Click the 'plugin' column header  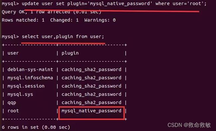point(70,53)
